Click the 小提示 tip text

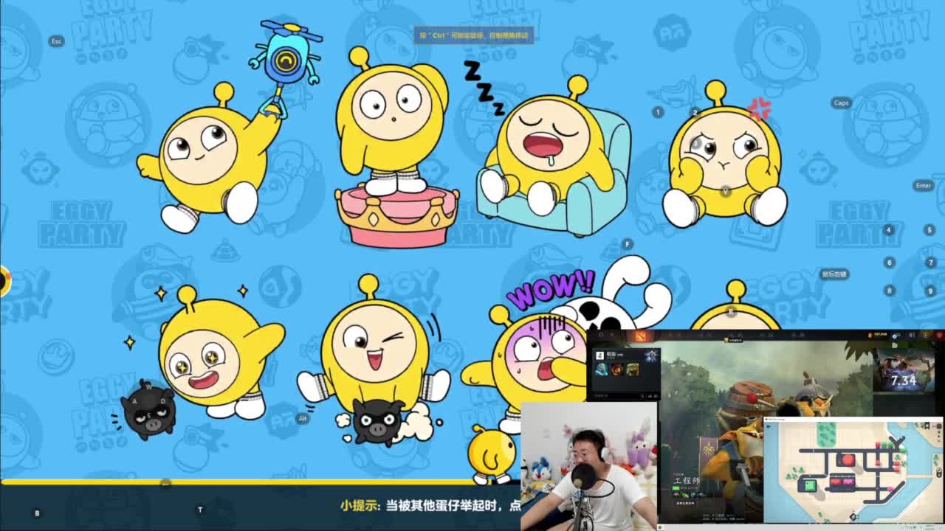pyautogui.click(x=359, y=505)
